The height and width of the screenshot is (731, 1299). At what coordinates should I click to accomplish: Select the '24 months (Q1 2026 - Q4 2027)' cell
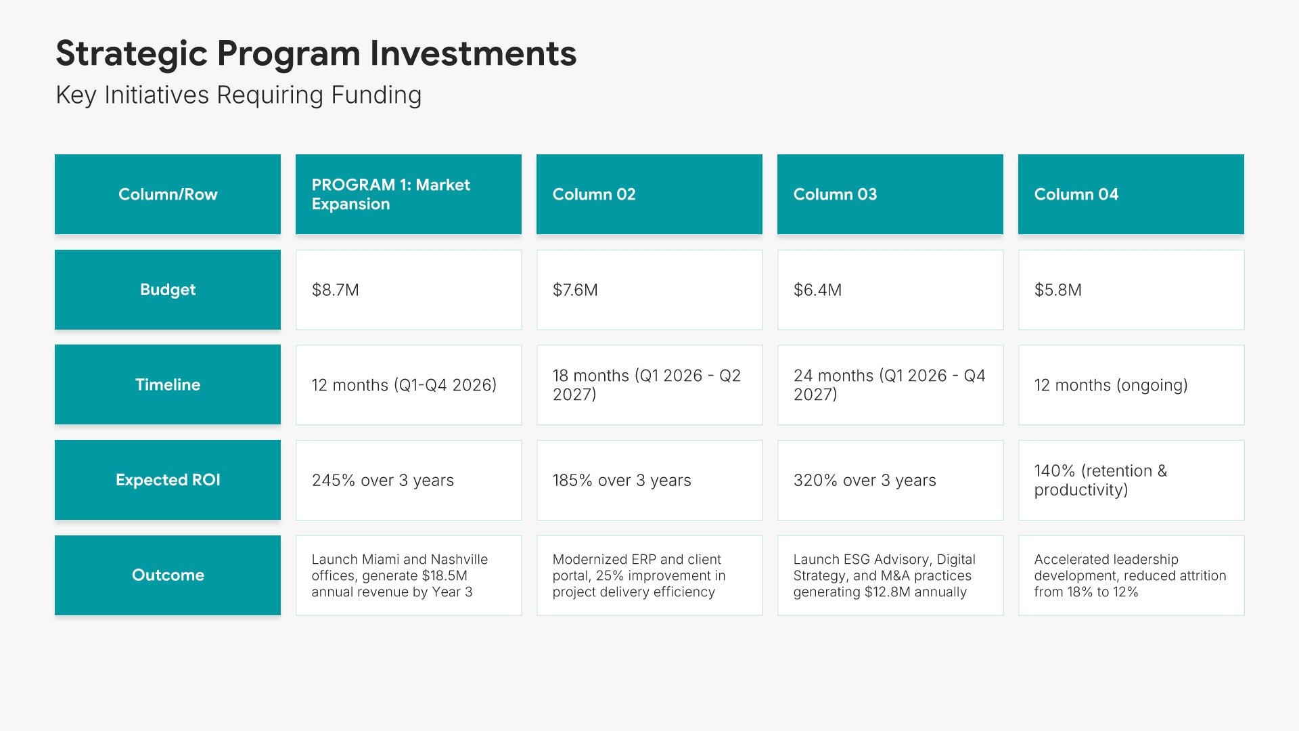pyautogui.click(x=890, y=384)
